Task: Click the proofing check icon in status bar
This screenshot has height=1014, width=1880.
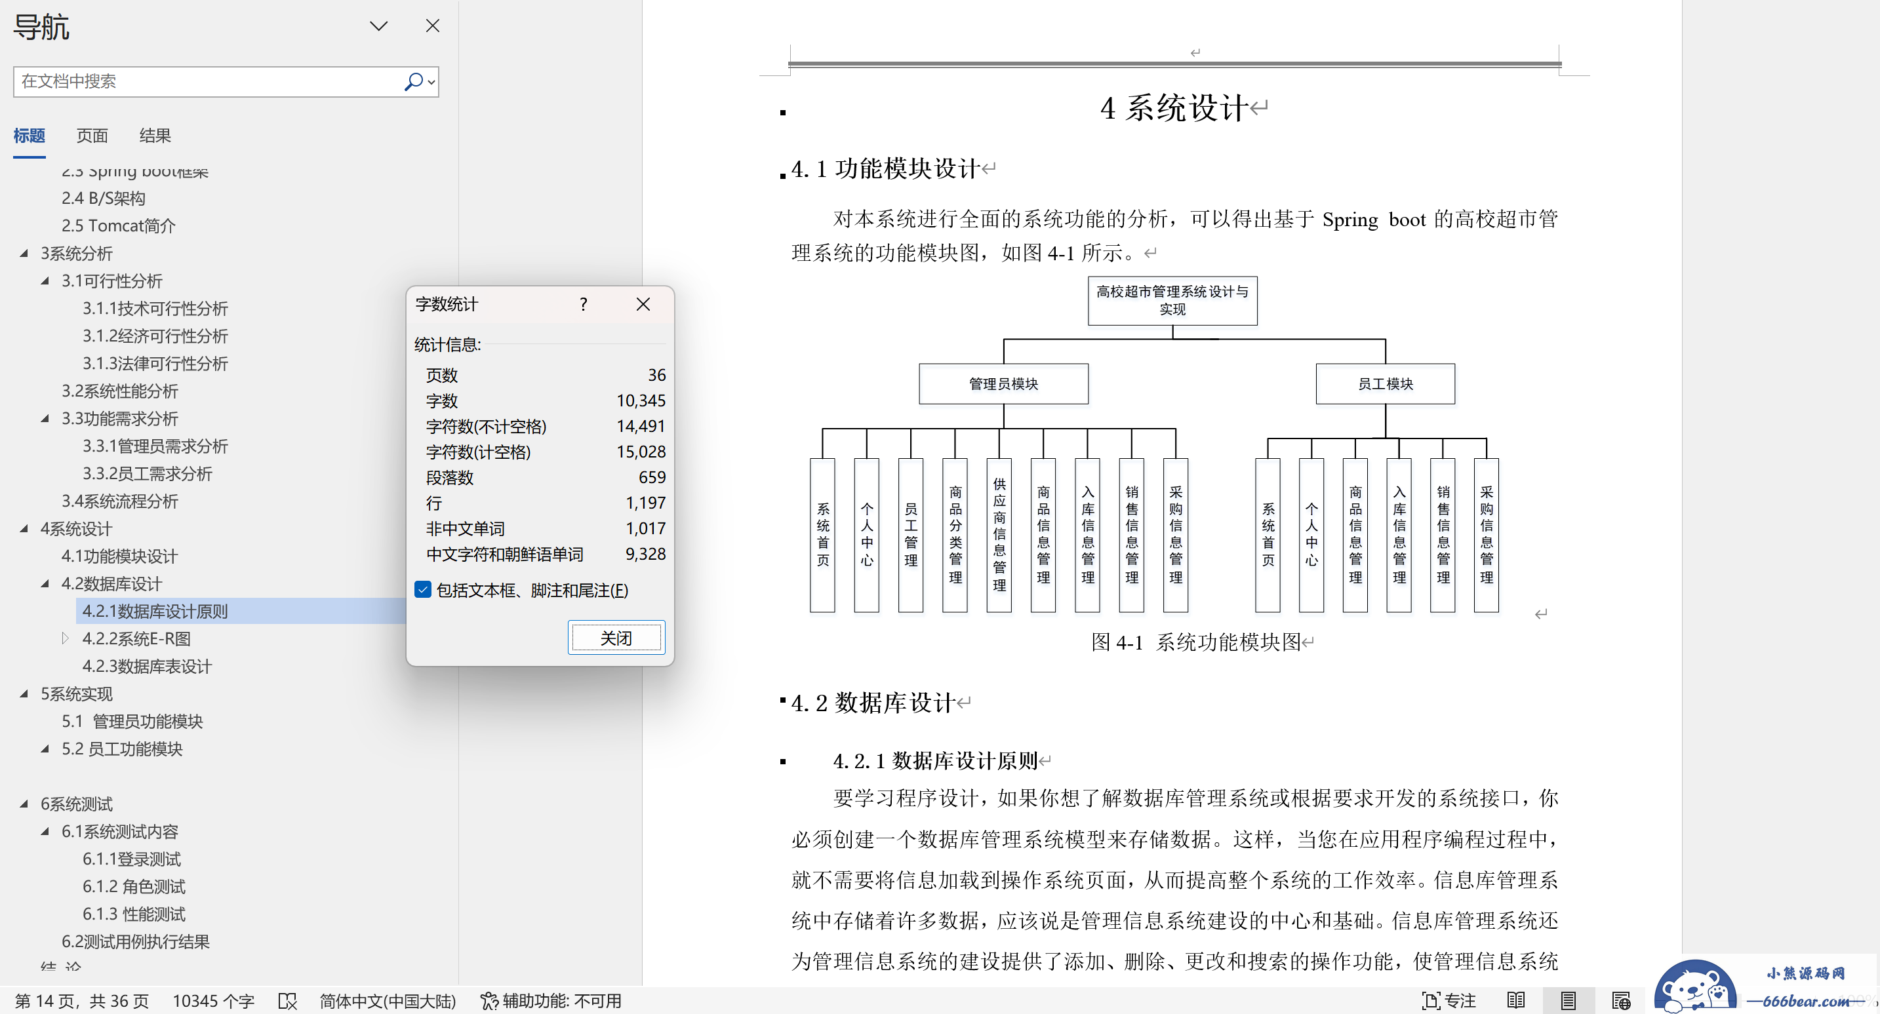Action: pyautogui.click(x=288, y=1001)
